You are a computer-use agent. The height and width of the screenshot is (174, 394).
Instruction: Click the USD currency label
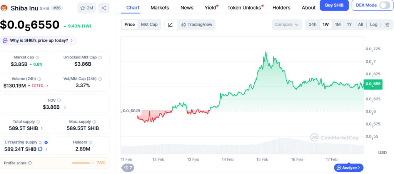click(382, 152)
